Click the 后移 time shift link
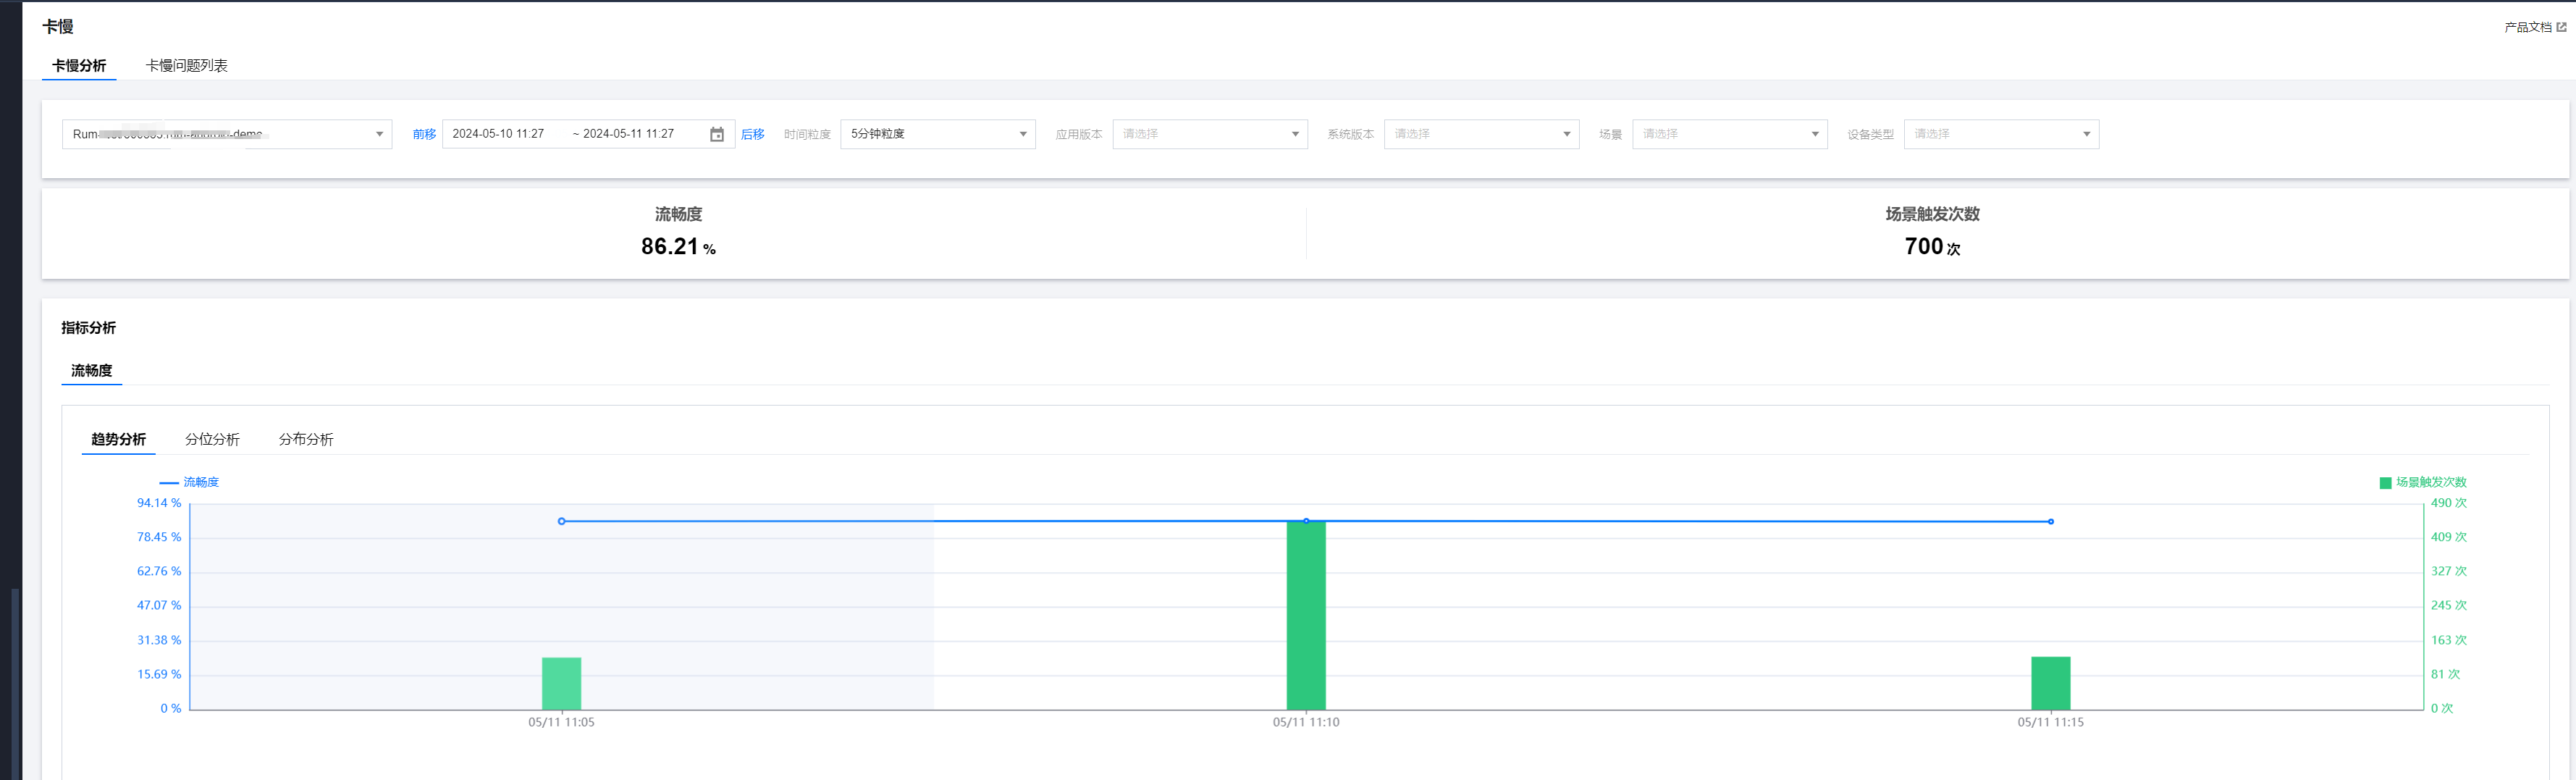The image size is (2576, 780). click(x=752, y=134)
